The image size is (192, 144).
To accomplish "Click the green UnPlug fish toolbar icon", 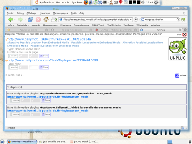I will coord(183,20).
